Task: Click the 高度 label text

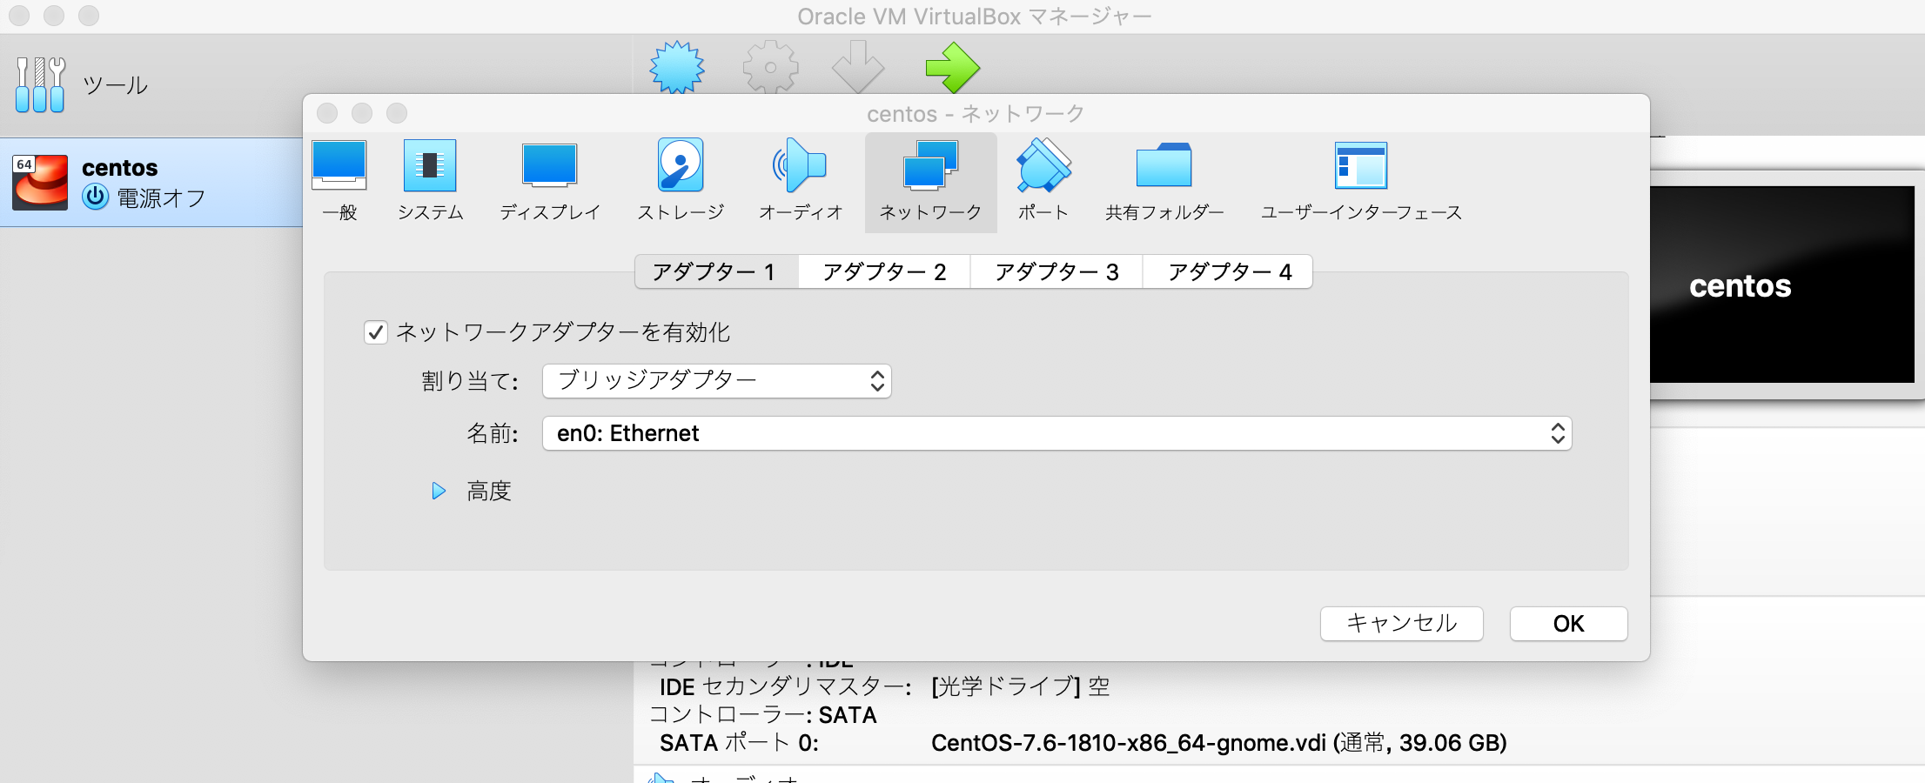Action: click(x=489, y=492)
